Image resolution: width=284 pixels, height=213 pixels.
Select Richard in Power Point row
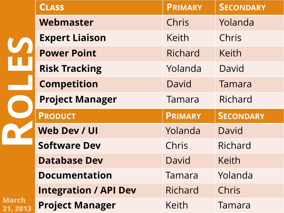(x=183, y=53)
